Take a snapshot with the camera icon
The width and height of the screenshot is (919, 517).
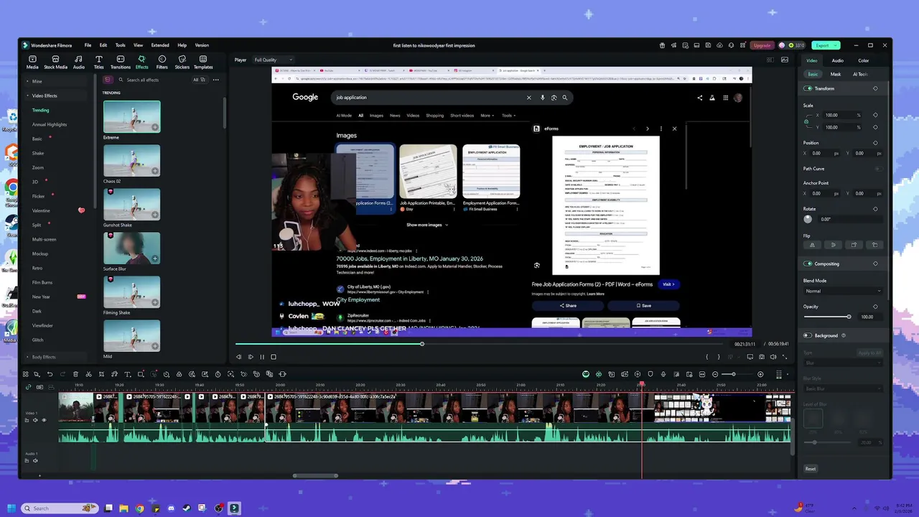[x=762, y=357]
